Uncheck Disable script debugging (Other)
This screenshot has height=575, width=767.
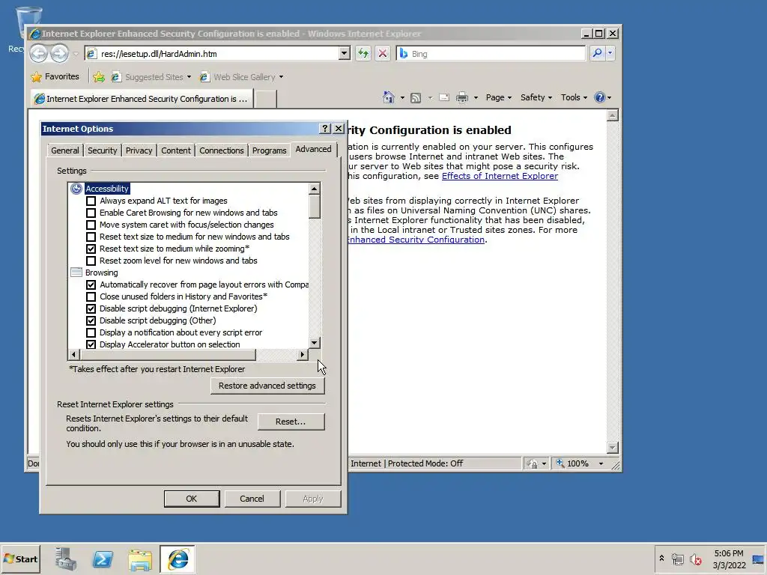click(x=91, y=320)
